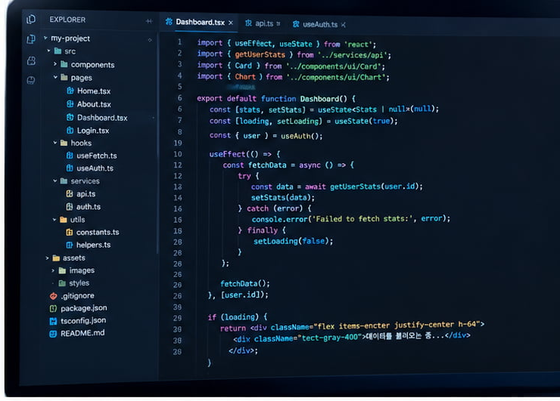Close the api.ts tab

pyautogui.click(x=278, y=23)
